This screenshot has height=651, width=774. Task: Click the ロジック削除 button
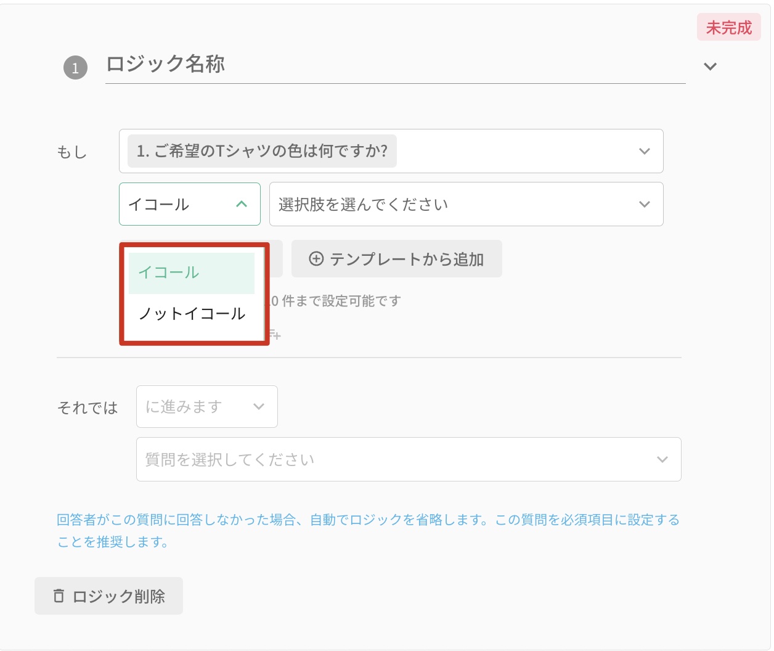point(108,596)
